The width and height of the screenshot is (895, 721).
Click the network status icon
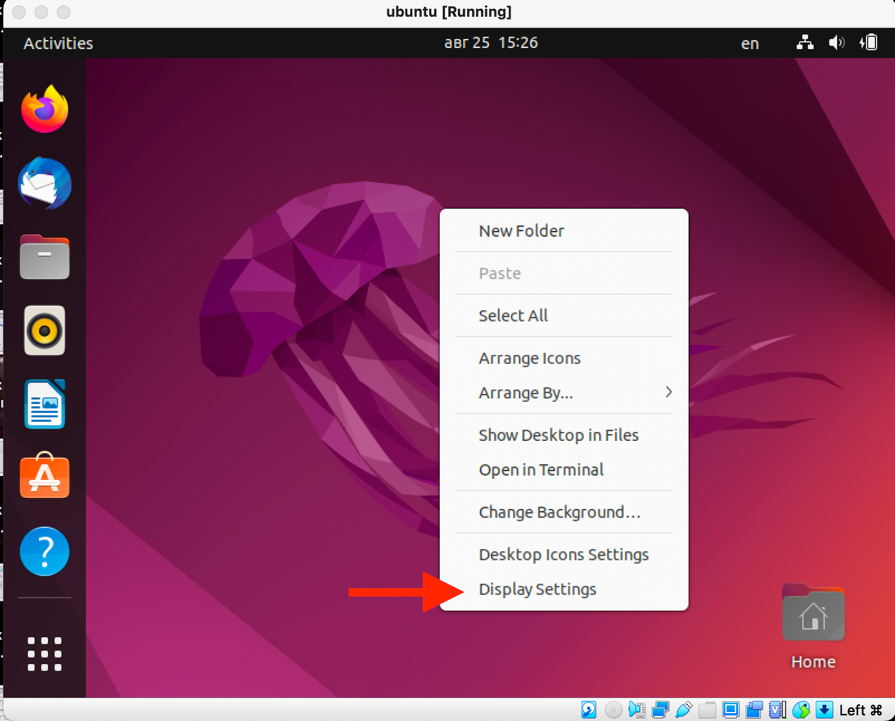(x=805, y=43)
